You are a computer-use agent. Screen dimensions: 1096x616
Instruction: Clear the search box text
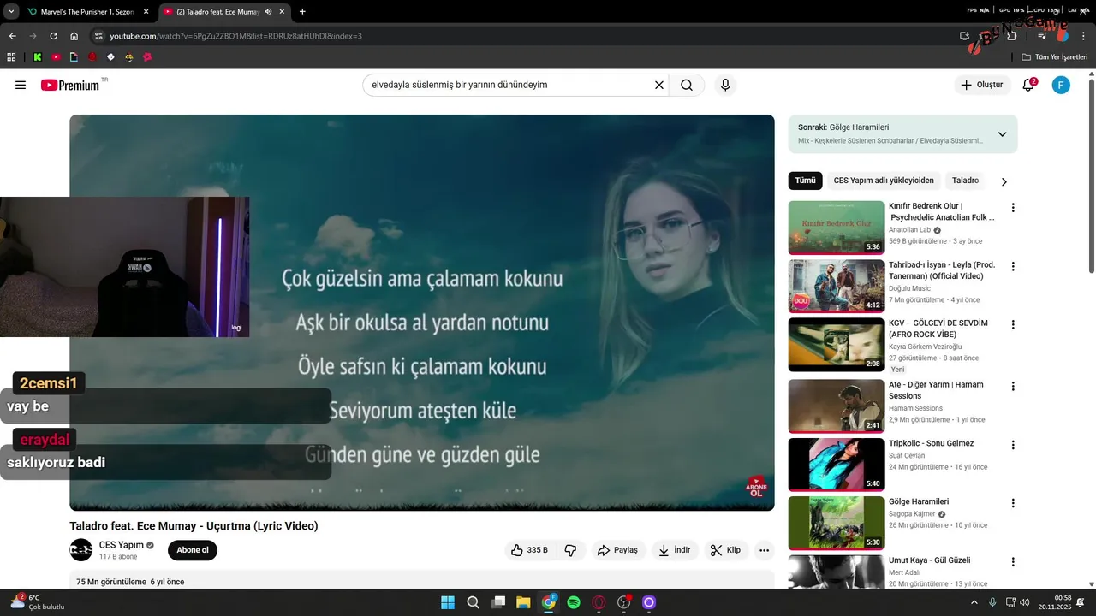pos(659,85)
